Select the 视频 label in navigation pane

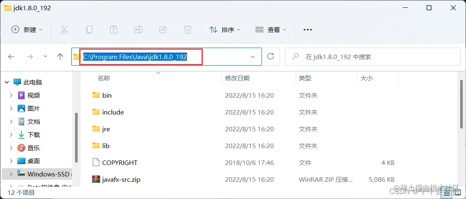tap(34, 95)
